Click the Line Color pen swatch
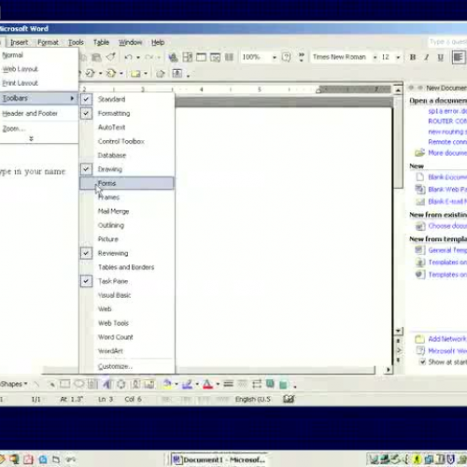 [187, 385]
